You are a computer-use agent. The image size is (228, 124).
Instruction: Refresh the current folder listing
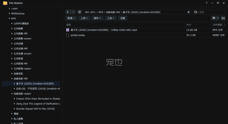click(80, 12)
